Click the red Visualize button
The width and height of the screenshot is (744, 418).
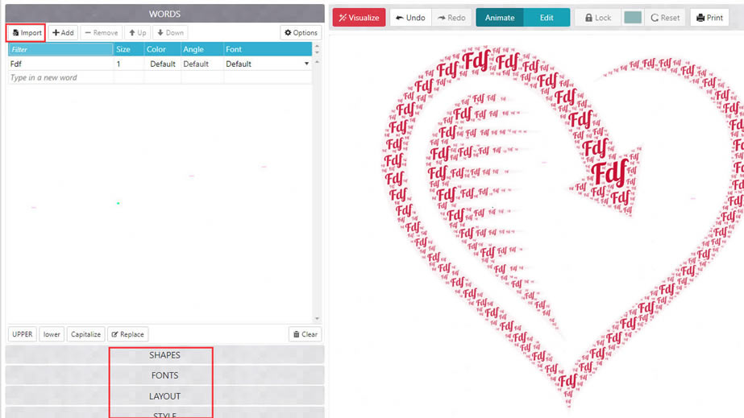(x=359, y=18)
